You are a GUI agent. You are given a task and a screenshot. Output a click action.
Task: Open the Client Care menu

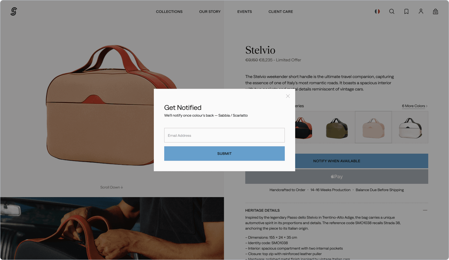(x=281, y=12)
